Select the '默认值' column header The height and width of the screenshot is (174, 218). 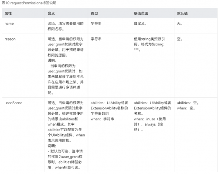tap(182, 14)
